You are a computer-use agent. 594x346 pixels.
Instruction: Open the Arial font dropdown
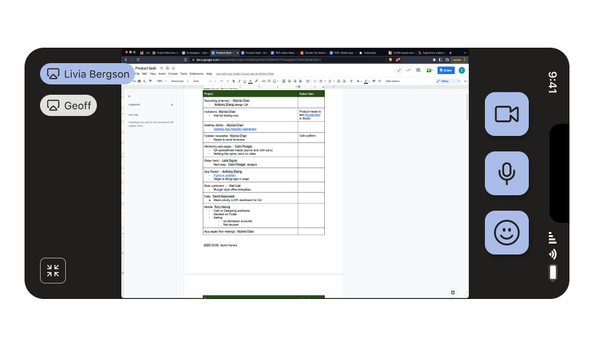tap(200, 81)
